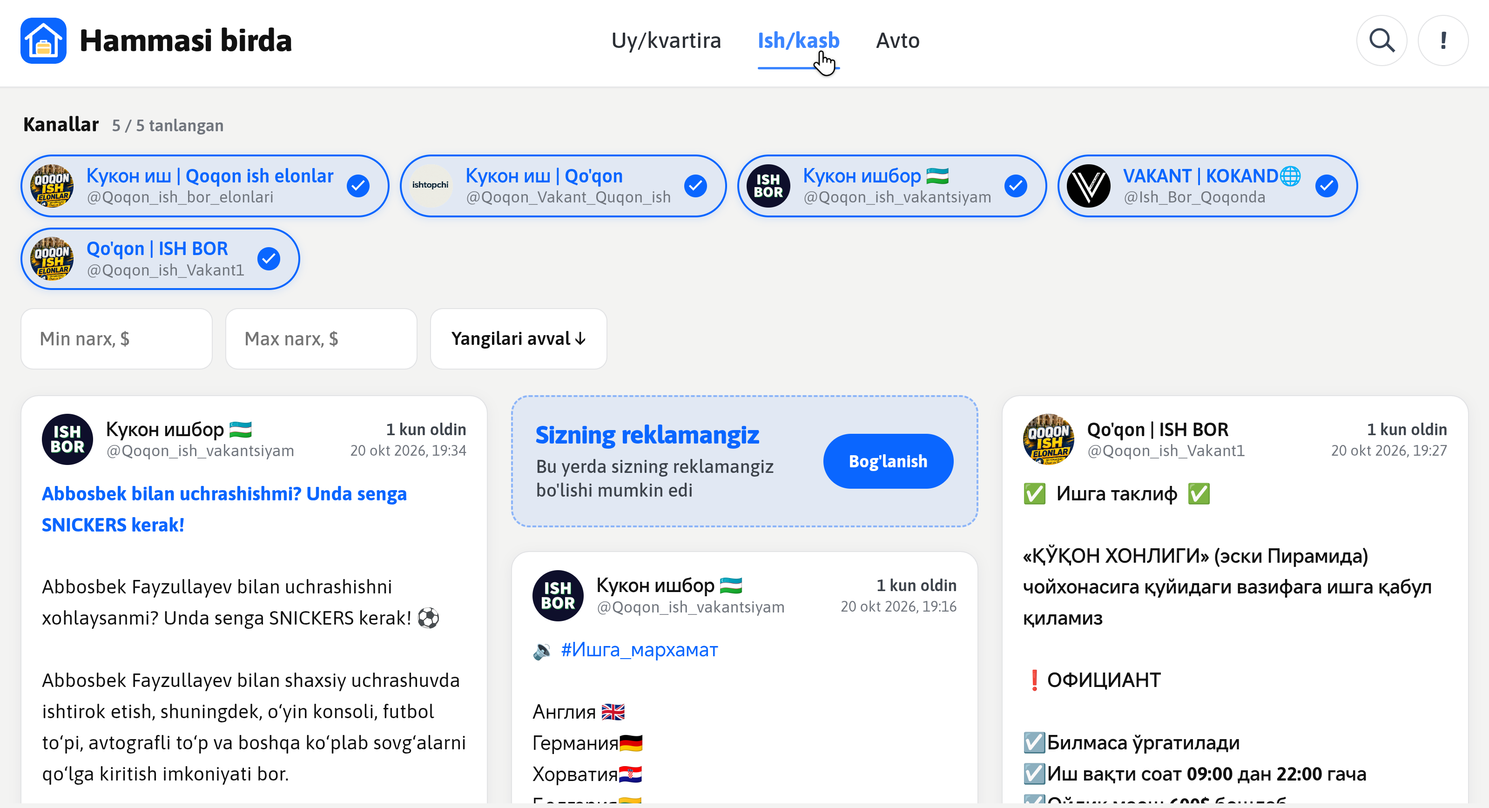Focus the Min narx price field
Screen dimensions: 1489x808
117,339
